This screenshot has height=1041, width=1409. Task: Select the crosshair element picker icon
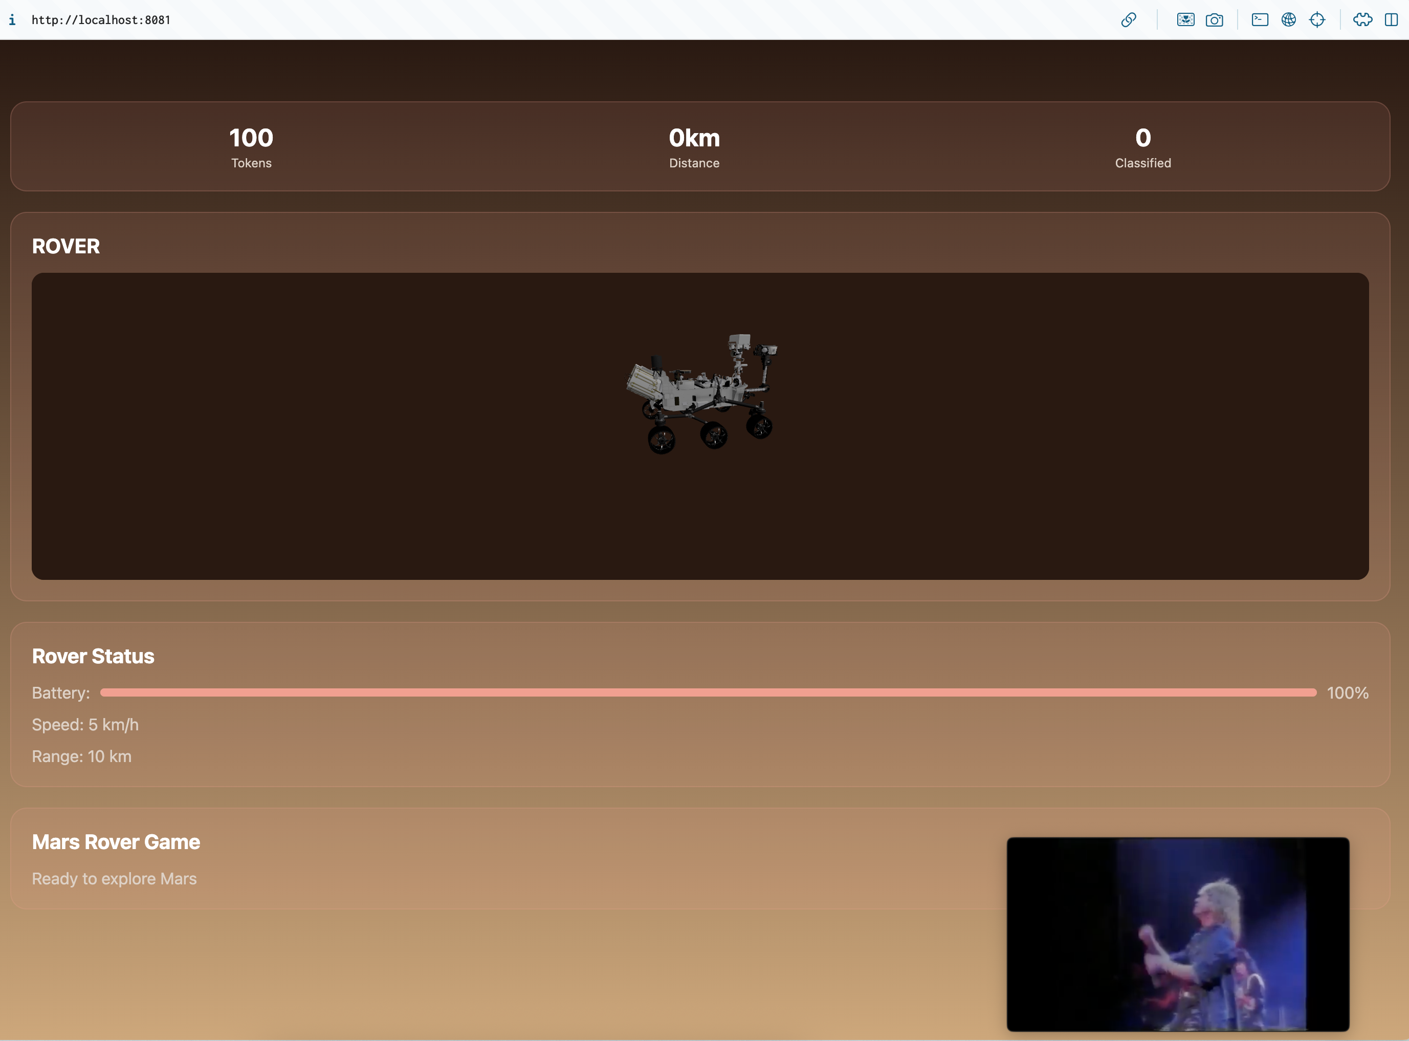[x=1316, y=19]
